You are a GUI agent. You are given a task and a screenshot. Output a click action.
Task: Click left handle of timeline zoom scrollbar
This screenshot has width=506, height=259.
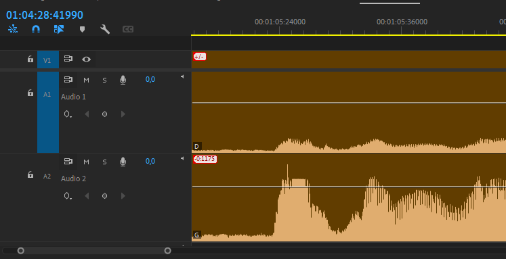click(x=20, y=251)
